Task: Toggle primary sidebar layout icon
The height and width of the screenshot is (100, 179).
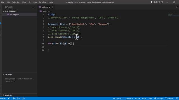Action: tap(152, 2)
